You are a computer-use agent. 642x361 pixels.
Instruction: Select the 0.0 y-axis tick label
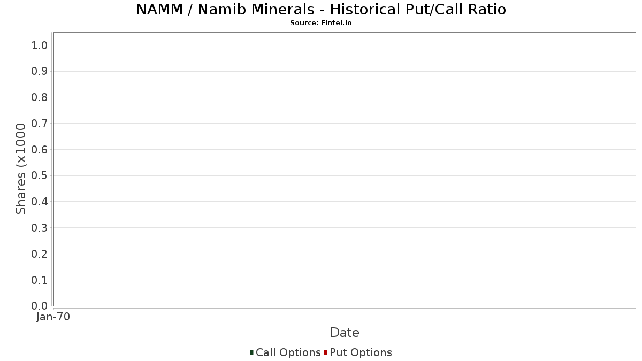40,306
